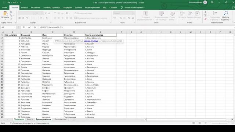
Task: Click the Page Layout view button in status bar
Action: pos(200,123)
